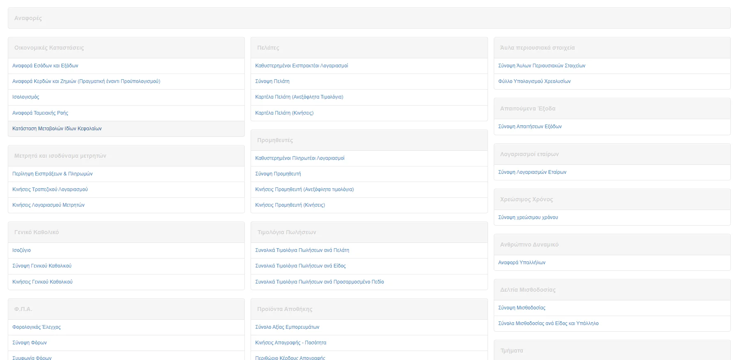This screenshot has height=360, width=739.
Task: Click Φύλλο Υπολογισμού Χρεολυσίων link
Action: 534,81
